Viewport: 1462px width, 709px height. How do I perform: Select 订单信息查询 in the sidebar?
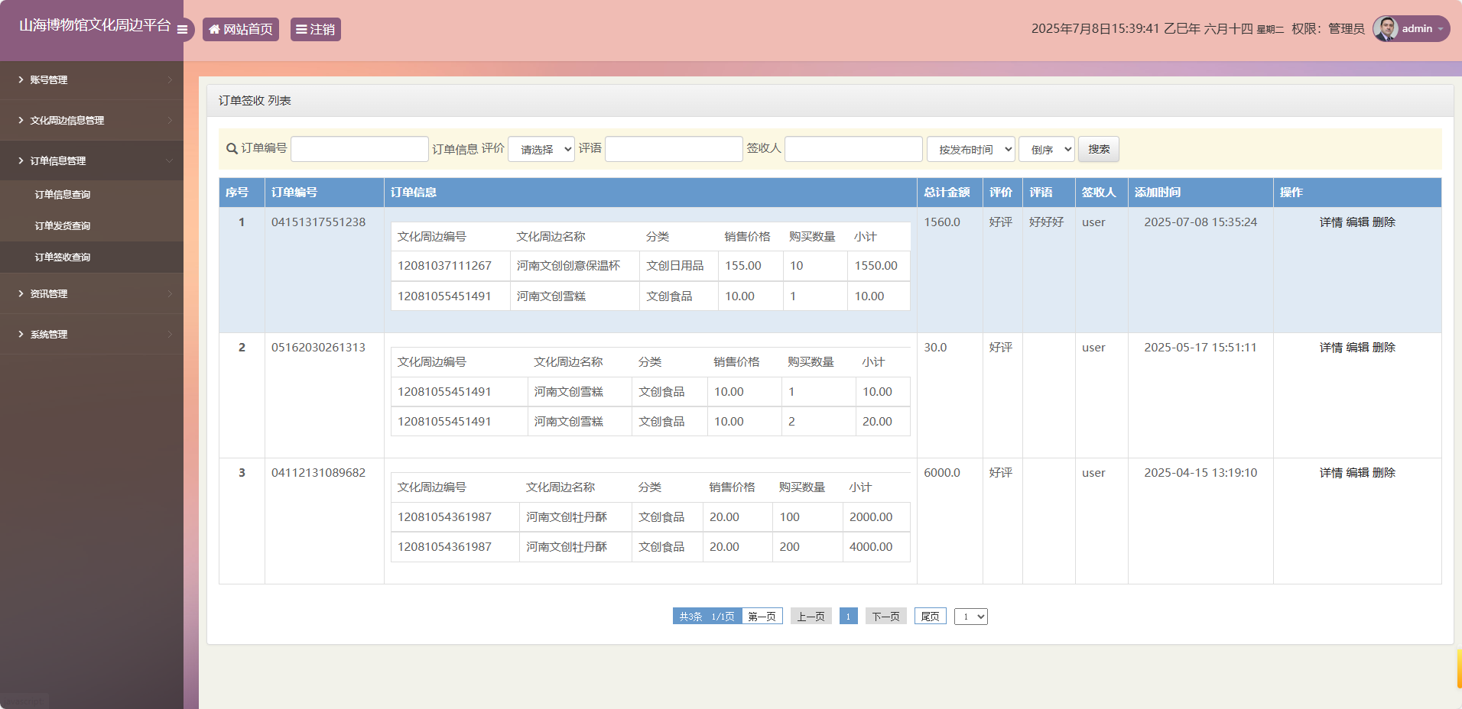[x=63, y=194]
